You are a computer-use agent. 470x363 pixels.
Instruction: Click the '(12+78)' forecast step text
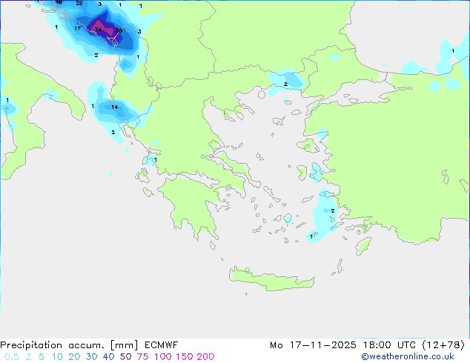(443, 345)
